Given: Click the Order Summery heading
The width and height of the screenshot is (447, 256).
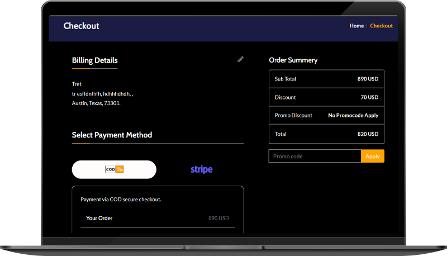Looking at the screenshot, I should click(293, 60).
